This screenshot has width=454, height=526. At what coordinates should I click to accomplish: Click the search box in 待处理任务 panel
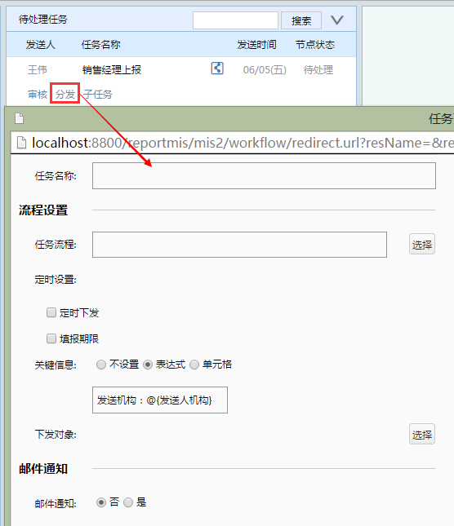[x=235, y=20]
